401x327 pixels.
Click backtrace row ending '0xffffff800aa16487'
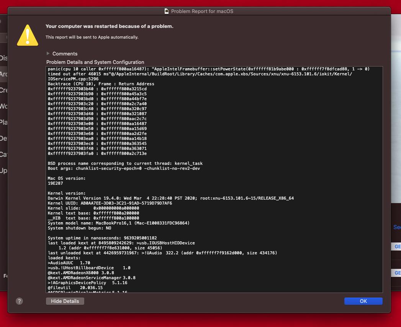point(97,124)
